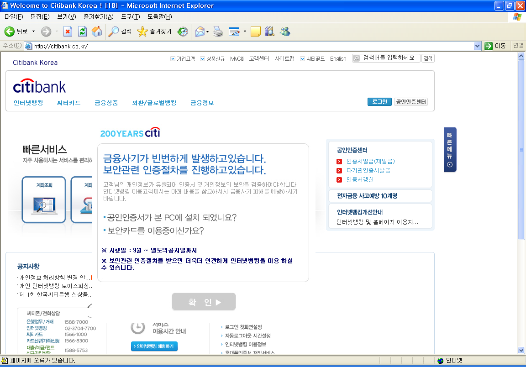
Task: Open the 즐겨찾기(A) menu
Action: 99,16
